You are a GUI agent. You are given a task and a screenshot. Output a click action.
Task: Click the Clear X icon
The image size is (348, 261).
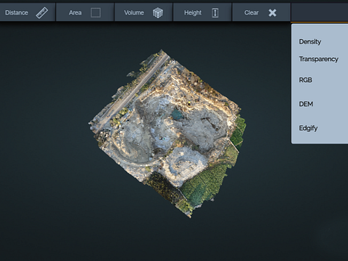[x=273, y=13]
